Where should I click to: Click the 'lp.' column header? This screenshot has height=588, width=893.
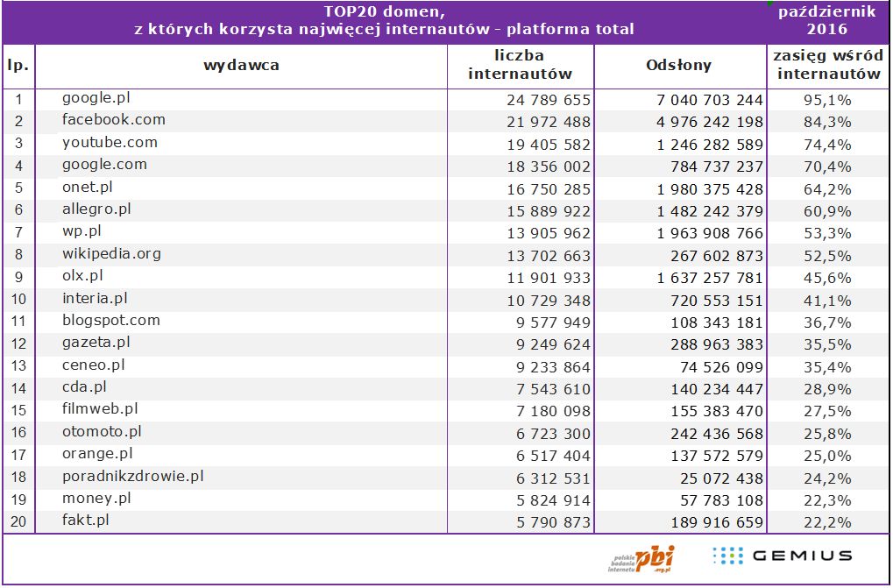(x=18, y=66)
